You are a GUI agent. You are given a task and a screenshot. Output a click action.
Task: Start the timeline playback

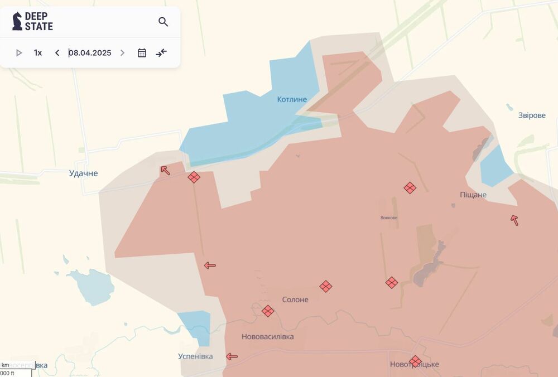19,53
